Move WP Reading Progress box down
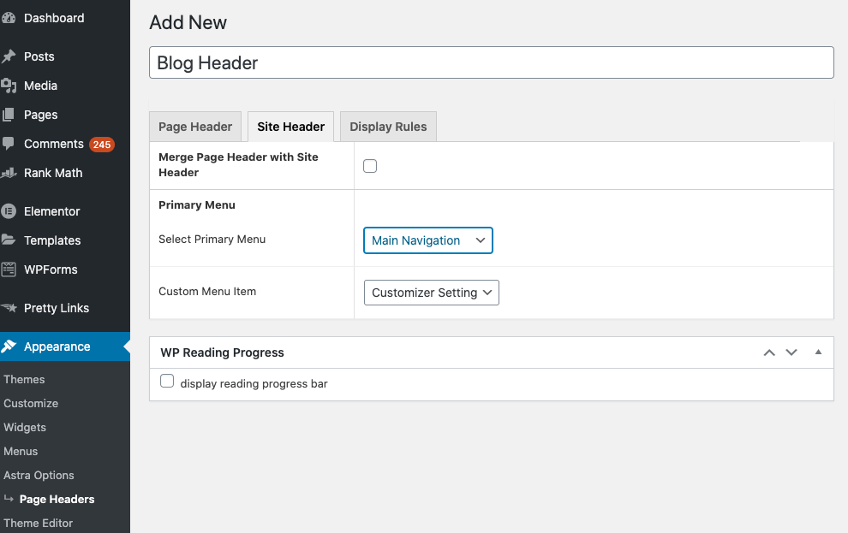This screenshot has height=533, width=848. [791, 352]
